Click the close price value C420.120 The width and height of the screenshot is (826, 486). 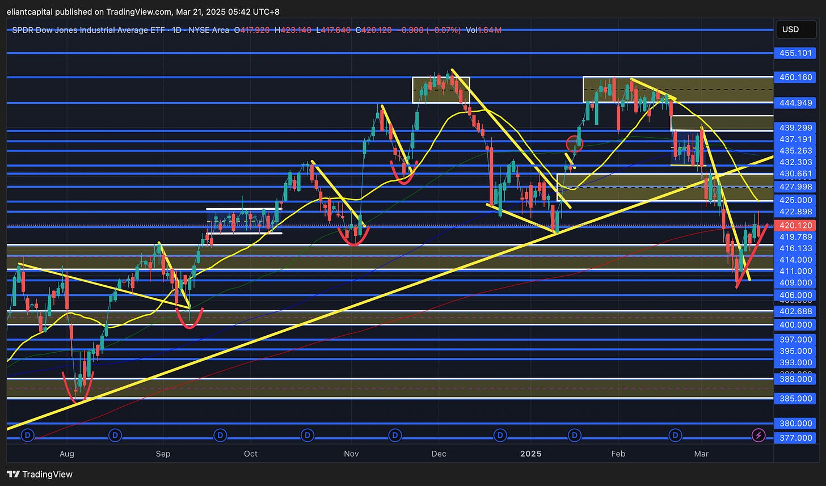click(x=374, y=29)
